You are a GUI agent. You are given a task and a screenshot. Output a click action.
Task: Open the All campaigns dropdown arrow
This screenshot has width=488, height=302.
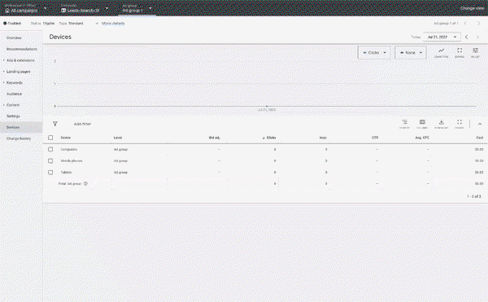point(46,8)
